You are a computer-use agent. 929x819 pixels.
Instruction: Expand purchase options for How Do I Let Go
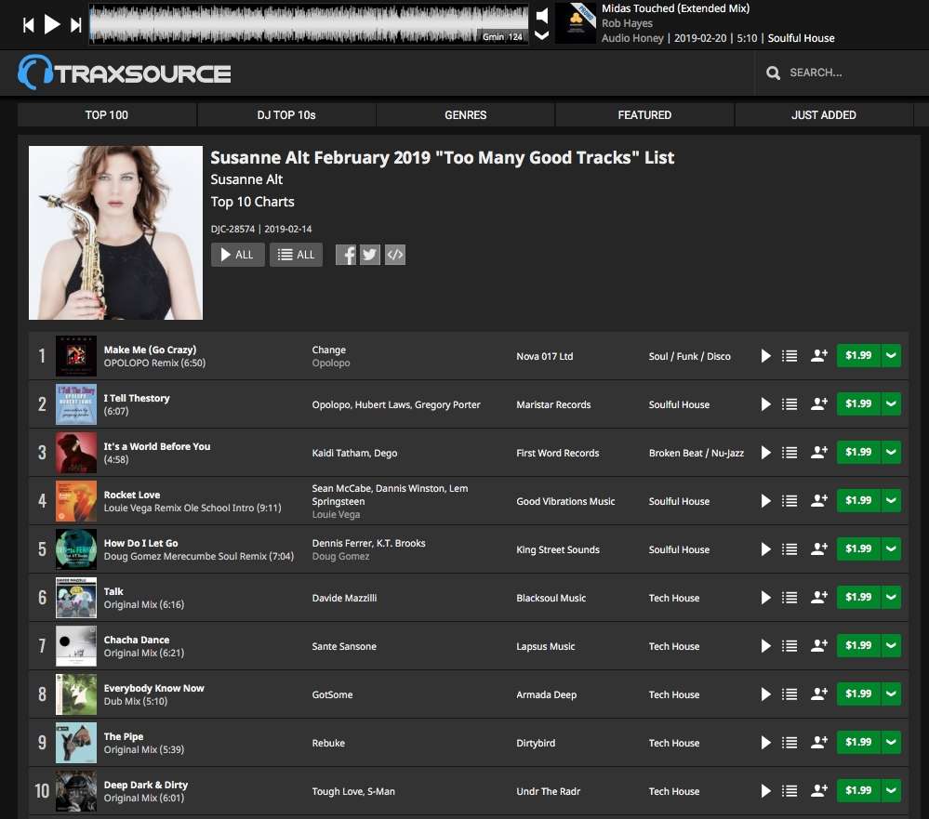pyautogui.click(x=891, y=549)
